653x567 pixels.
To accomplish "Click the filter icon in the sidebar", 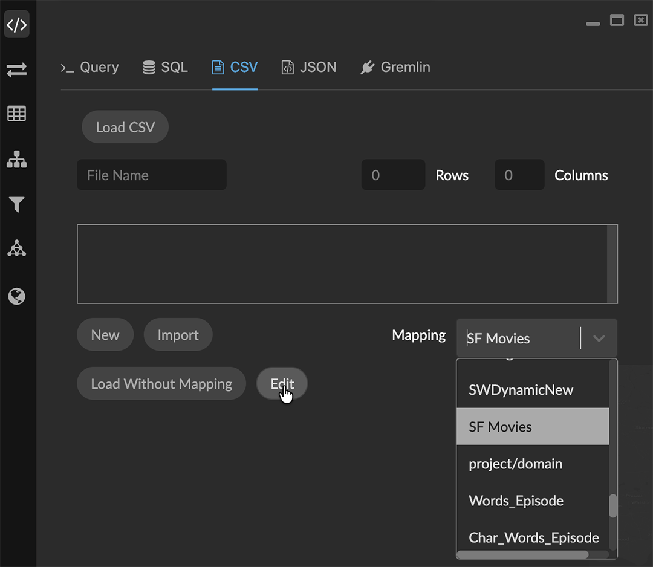I will click(16, 205).
